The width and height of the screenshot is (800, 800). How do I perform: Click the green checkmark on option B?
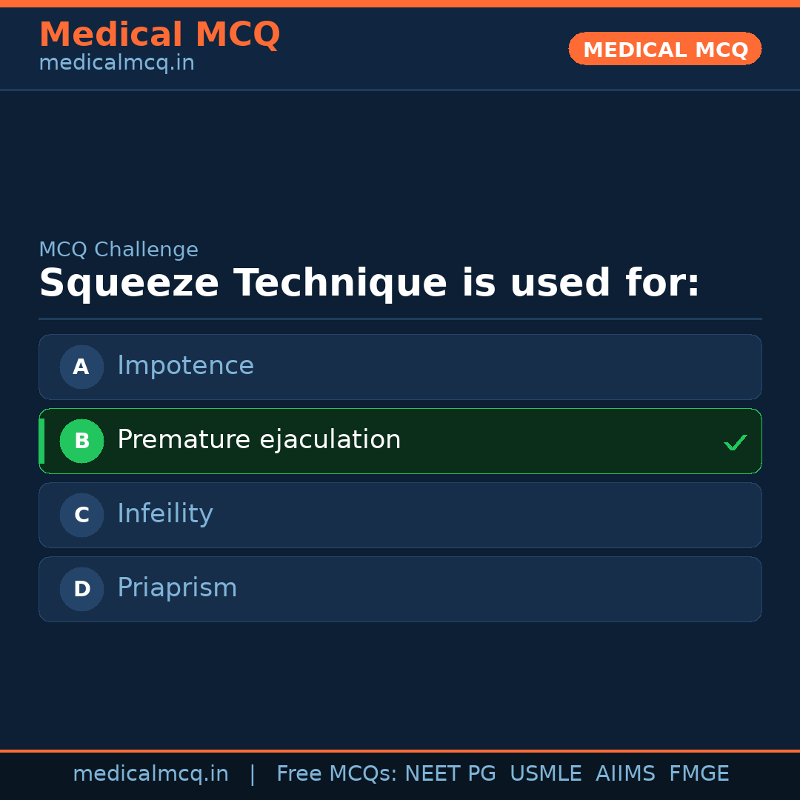(736, 442)
